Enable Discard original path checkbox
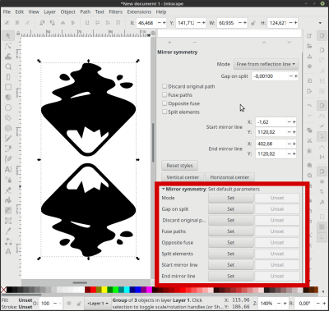The height and width of the screenshot is (311, 329). click(x=164, y=86)
